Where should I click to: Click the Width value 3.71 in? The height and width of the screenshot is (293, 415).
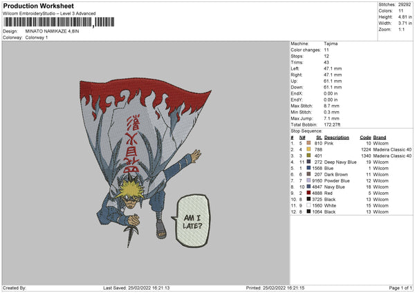(x=405, y=23)
